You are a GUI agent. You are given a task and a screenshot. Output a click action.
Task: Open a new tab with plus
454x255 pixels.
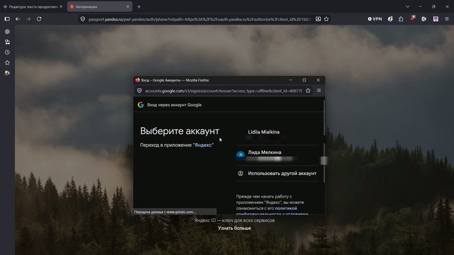pos(139,7)
